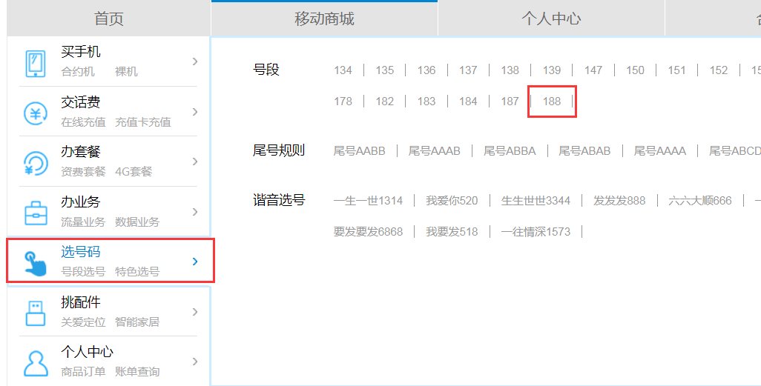This screenshot has height=386, width=761.
Task: Pick homophone 一生一世1314
Action: [368, 201]
